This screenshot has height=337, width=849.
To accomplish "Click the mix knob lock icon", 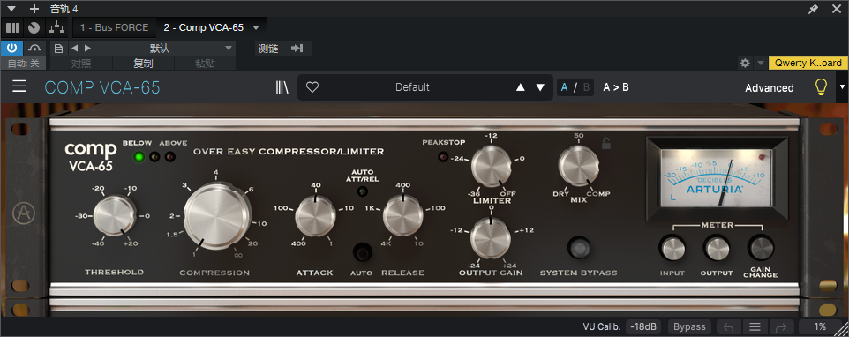I will tap(606, 143).
